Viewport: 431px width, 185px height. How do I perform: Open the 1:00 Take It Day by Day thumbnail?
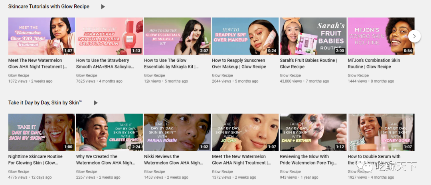tap(42, 132)
